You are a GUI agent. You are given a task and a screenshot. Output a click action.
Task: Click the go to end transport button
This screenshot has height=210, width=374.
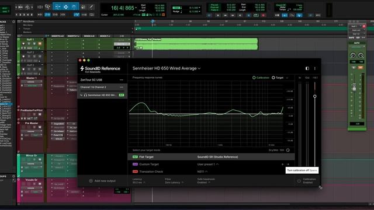coord(240,15)
